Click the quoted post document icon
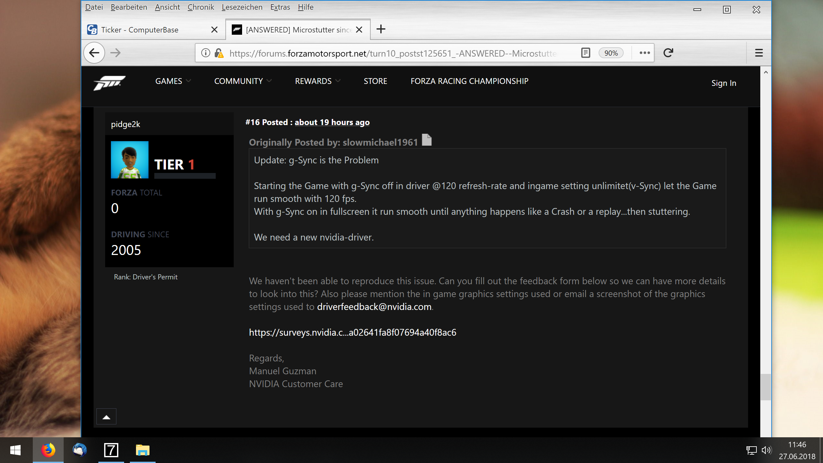This screenshot has width=823, height=463. tap(427, 140)
